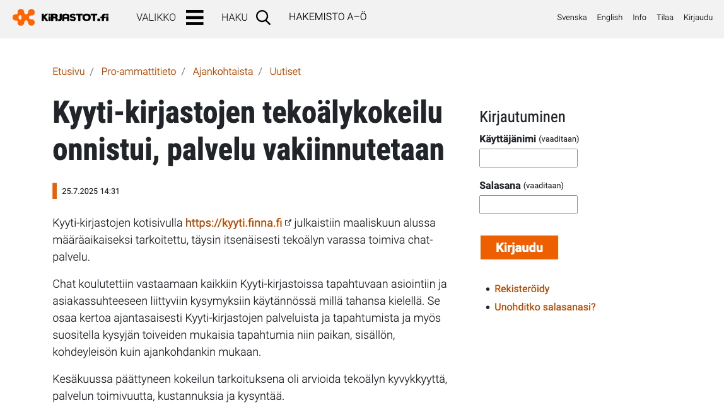This screenshot has width=724, height=403.
Task: Open the hamburger menu icon
Action: [x=195, y=18]
